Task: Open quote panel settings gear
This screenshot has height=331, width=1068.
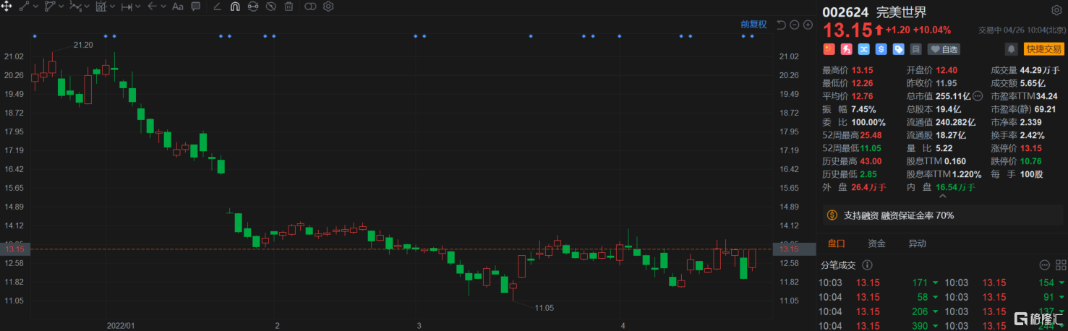Action: point(1056,11)
